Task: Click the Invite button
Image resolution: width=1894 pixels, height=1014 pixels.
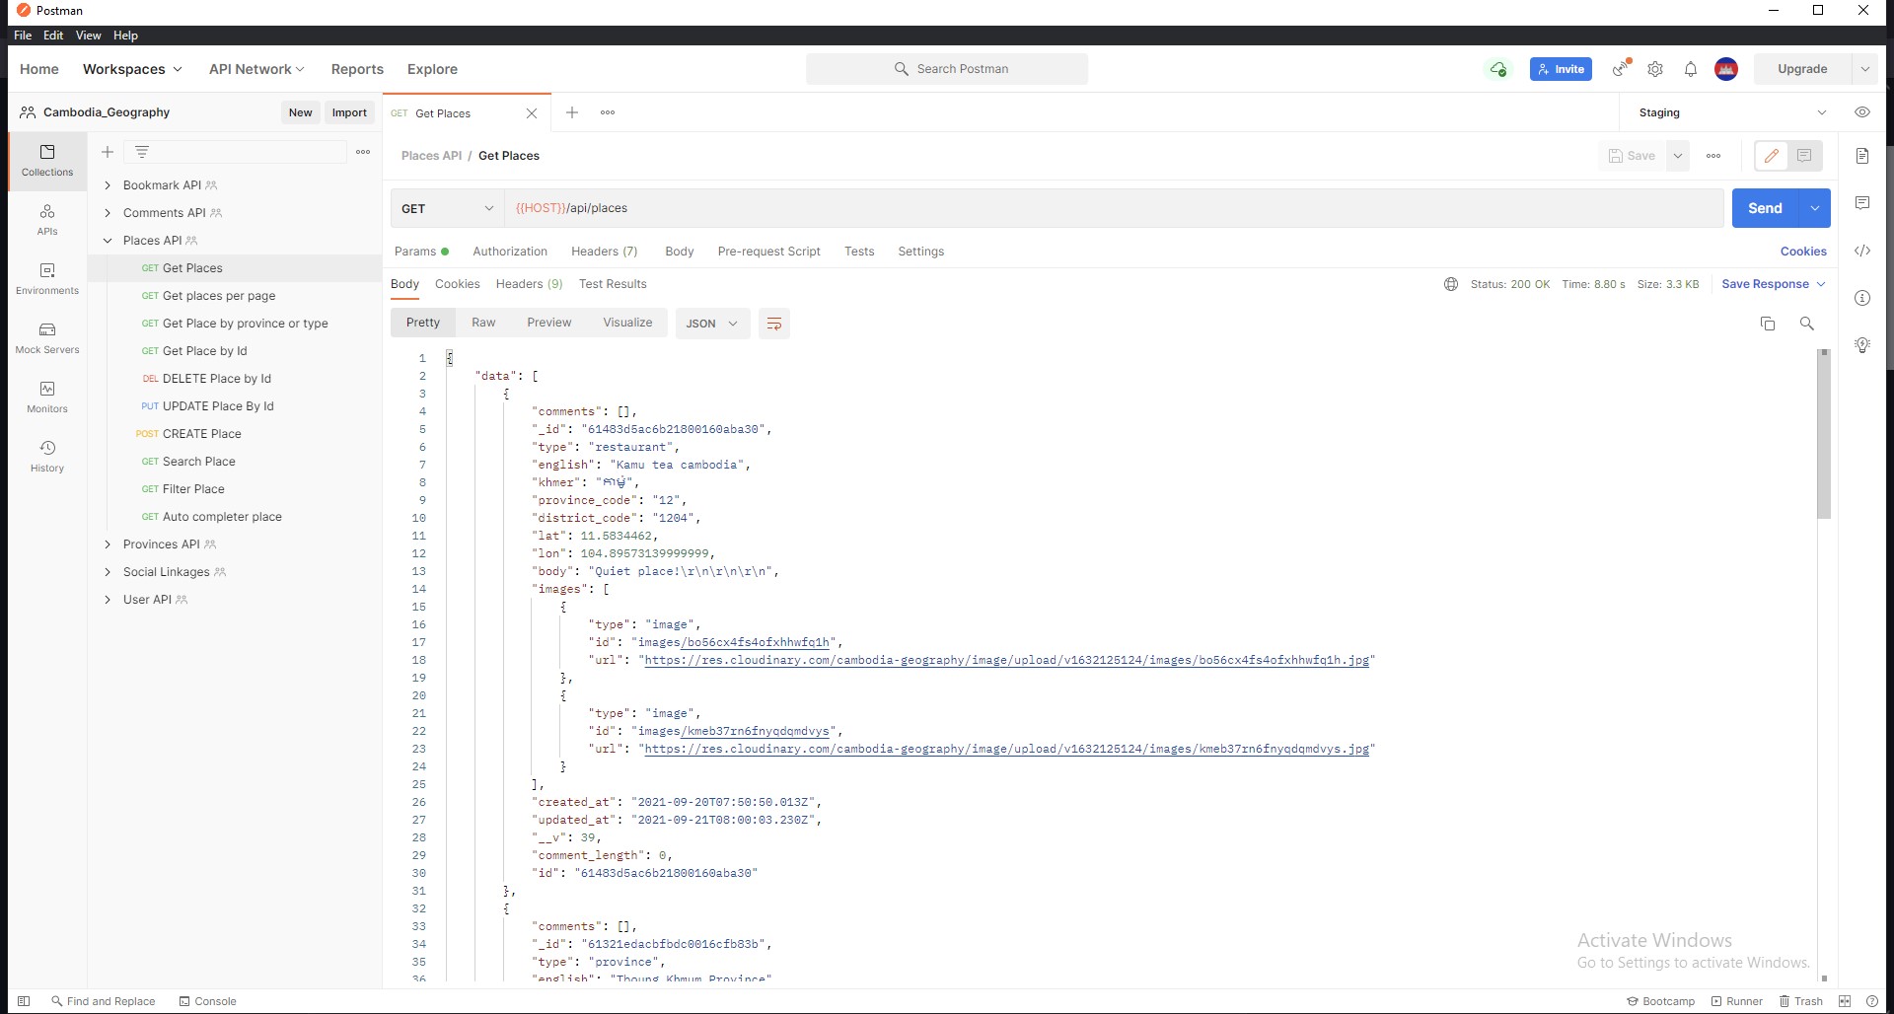Action: tap(1561, 69)
